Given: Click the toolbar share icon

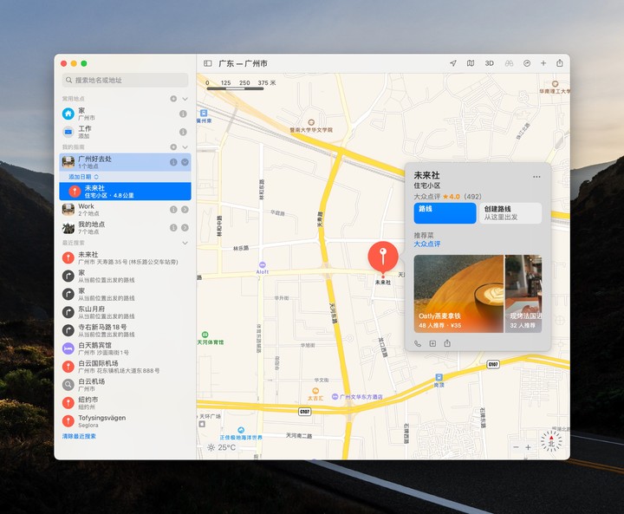Looking at the screenshot, I should pos(560,63).
